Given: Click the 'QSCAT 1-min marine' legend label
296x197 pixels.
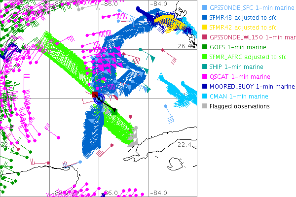Looking at the screenshot, I should point(239,77).
